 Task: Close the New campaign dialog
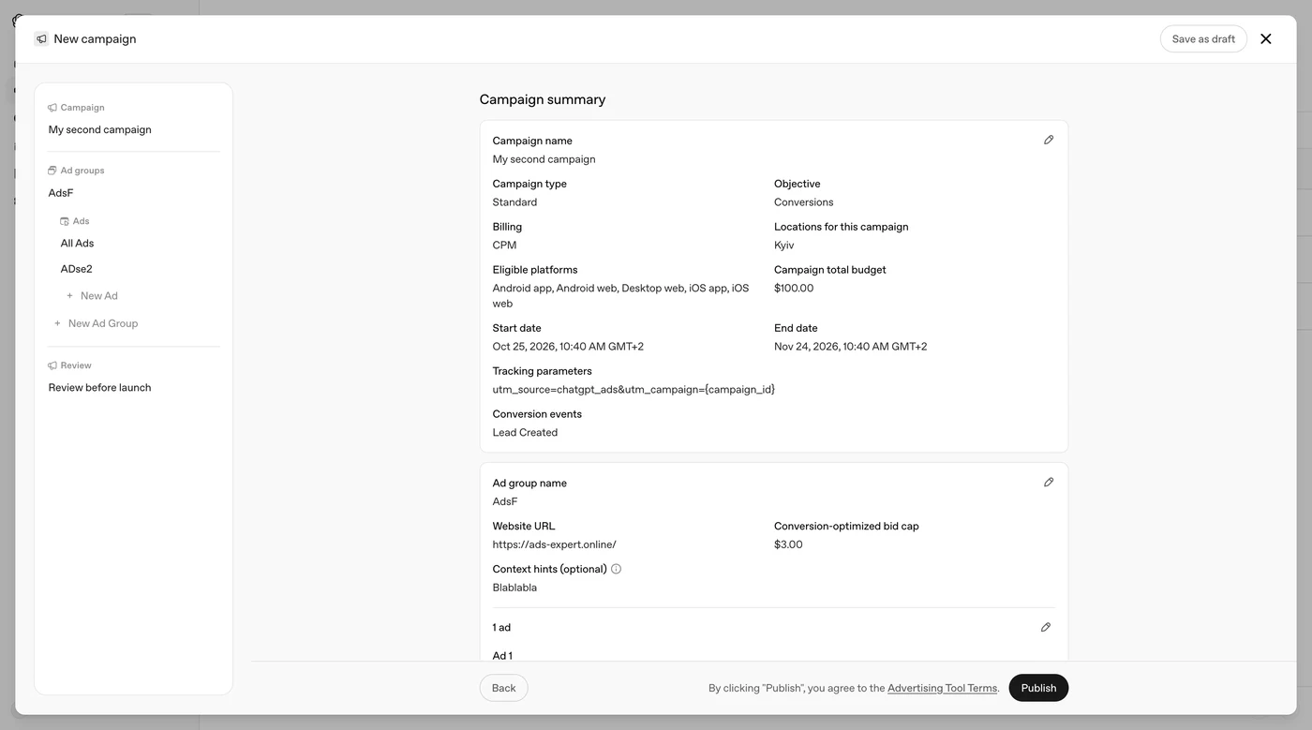[1266, 38]
